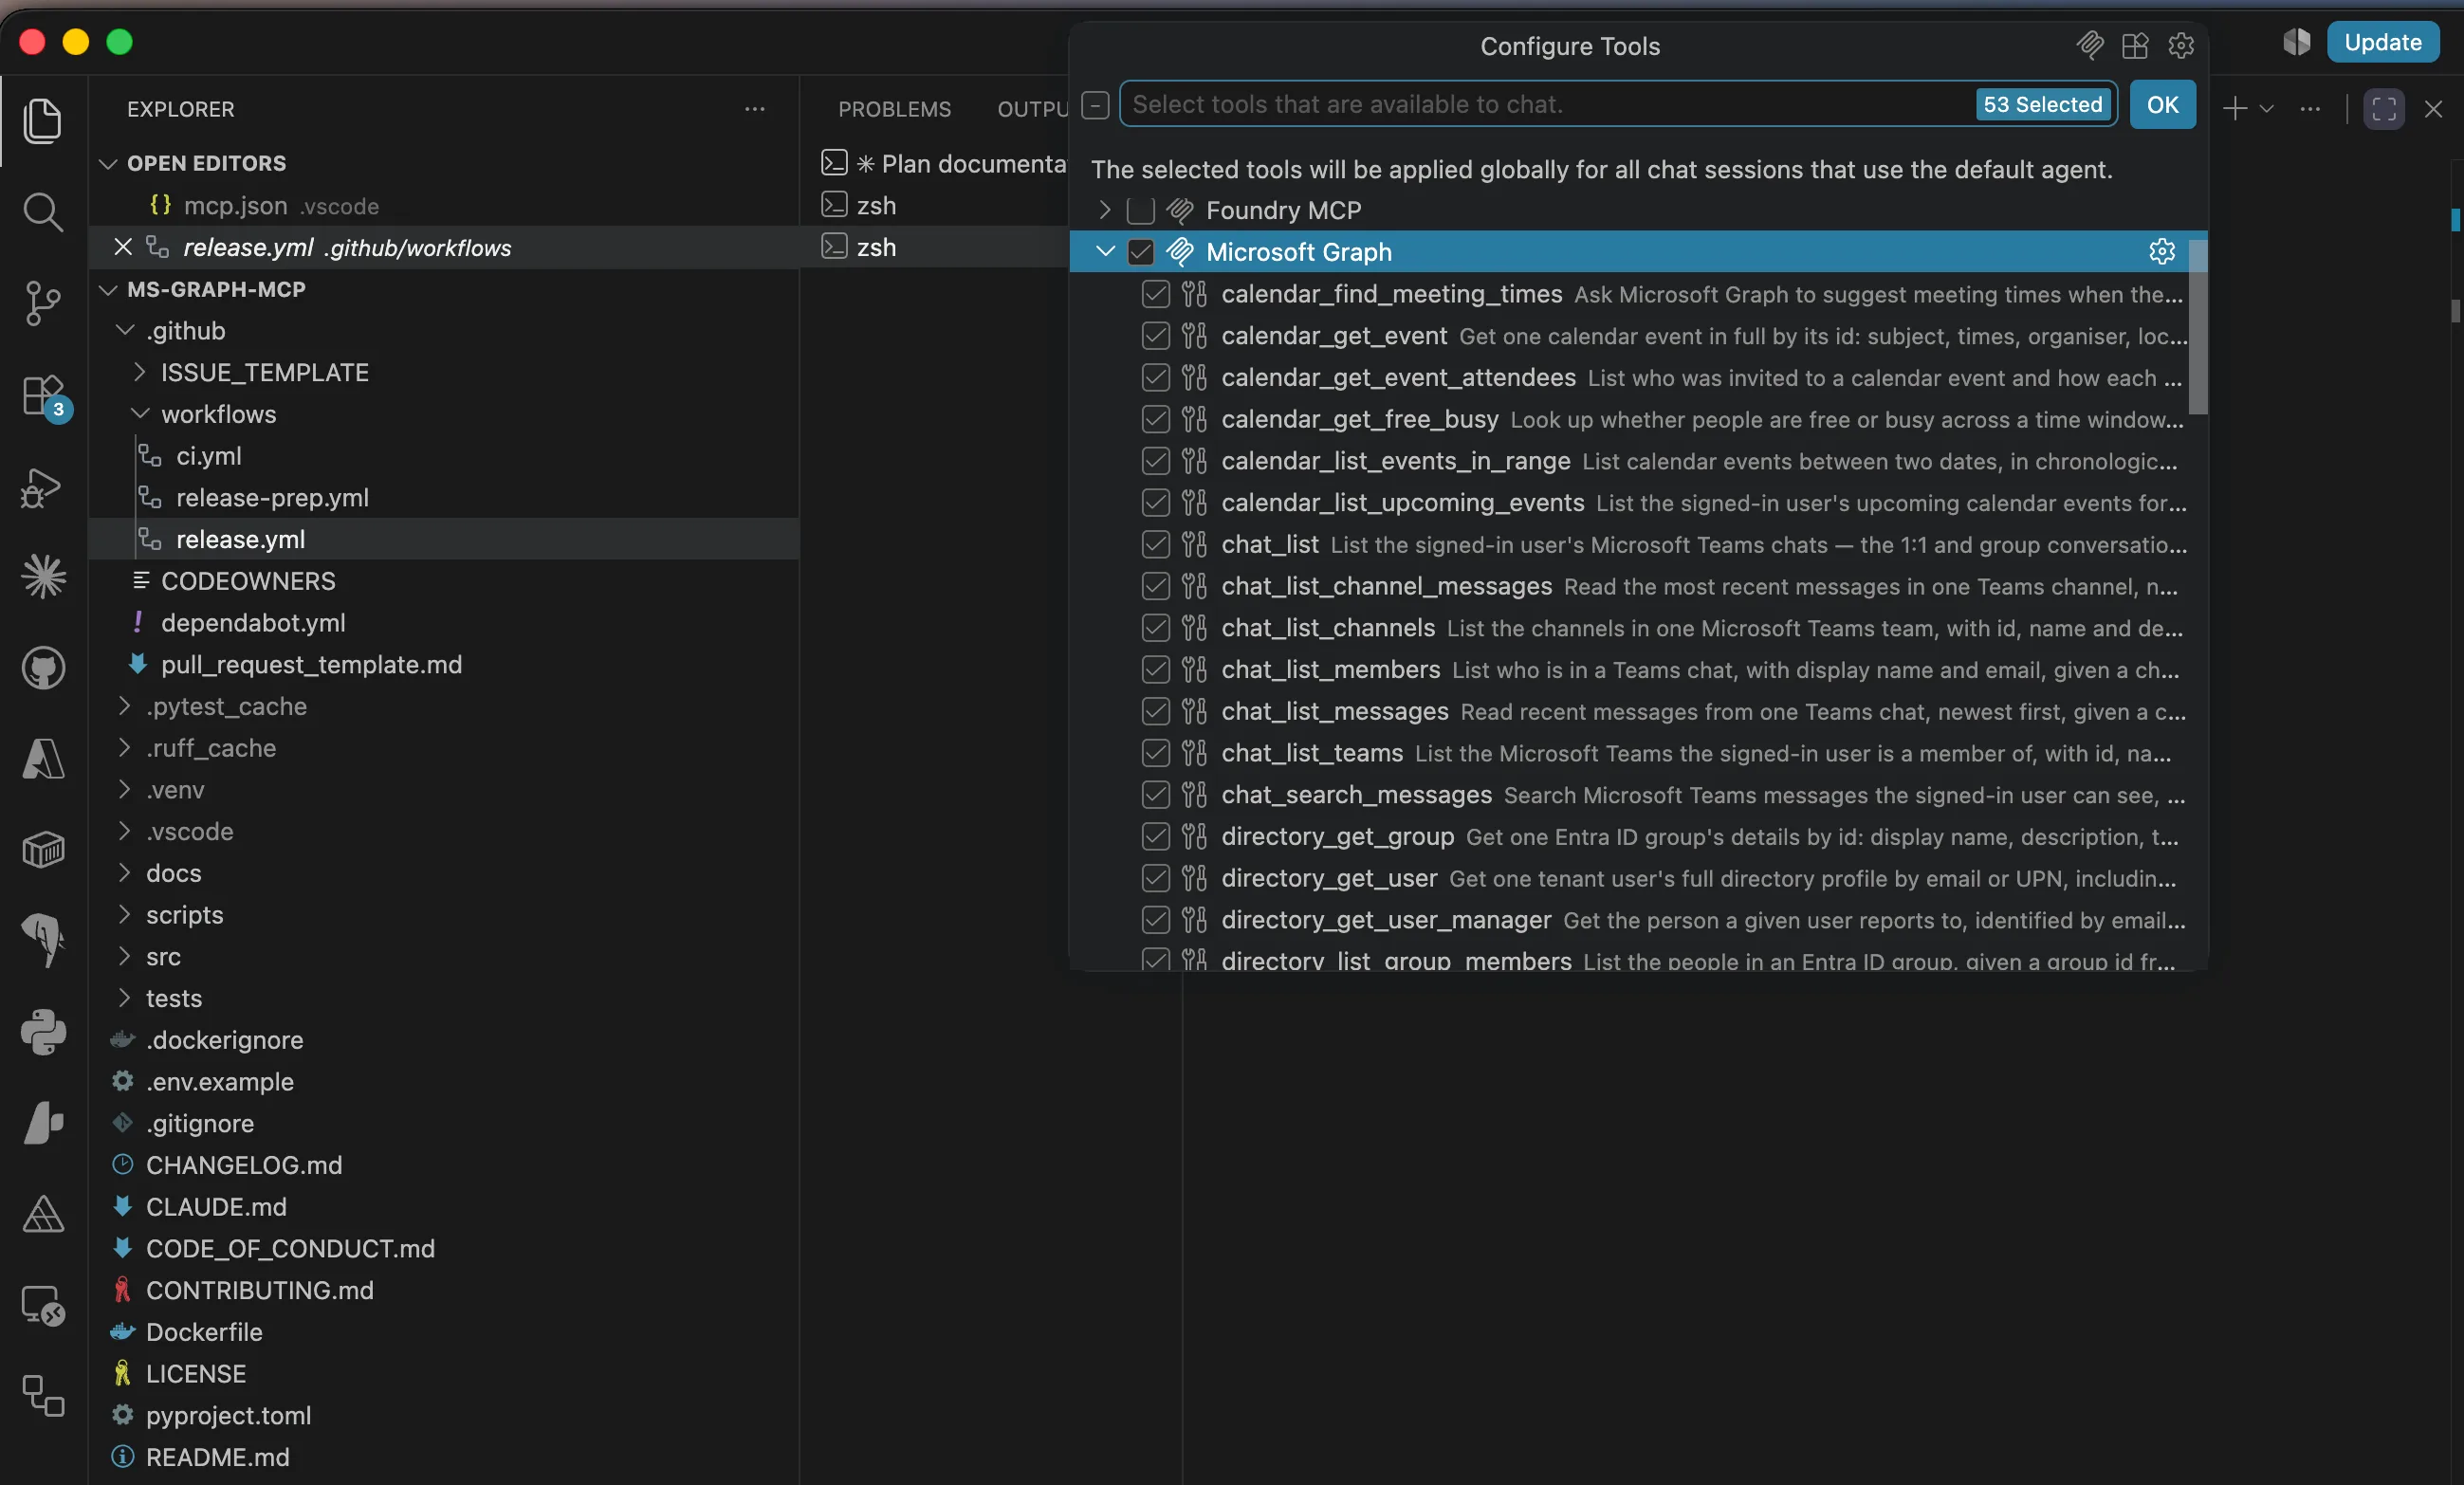Expand the Foundry MCP server
Viewport: 2464px width, 1485px height.
[x=1104, y=210]
